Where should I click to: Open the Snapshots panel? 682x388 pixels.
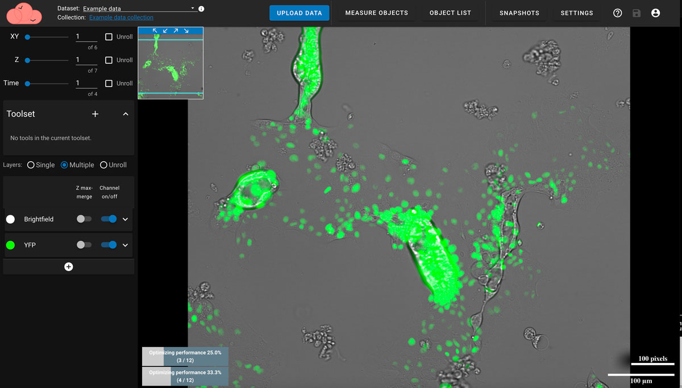pos(519,13)
